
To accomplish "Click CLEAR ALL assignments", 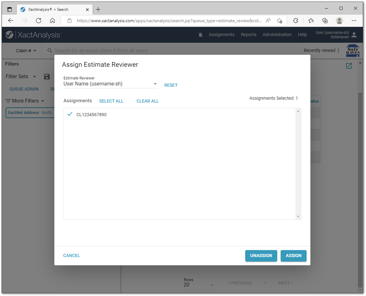I will point(148,101).
